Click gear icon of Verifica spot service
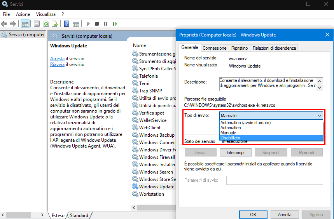334x219 pixels. pos(135,113)
